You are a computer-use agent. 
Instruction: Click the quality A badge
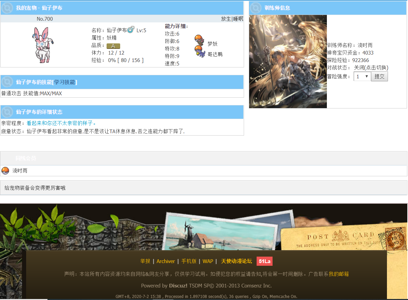113,46
